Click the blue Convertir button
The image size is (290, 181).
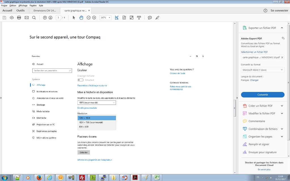[263, 94]
